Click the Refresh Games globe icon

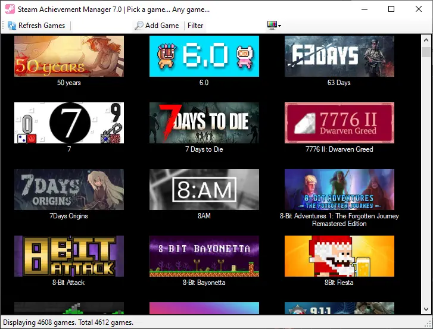(11, 26)
